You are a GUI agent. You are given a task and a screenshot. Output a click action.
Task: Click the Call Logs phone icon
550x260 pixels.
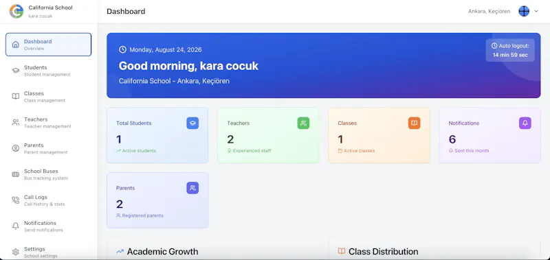pyautogui.click(x=15, y=200)
